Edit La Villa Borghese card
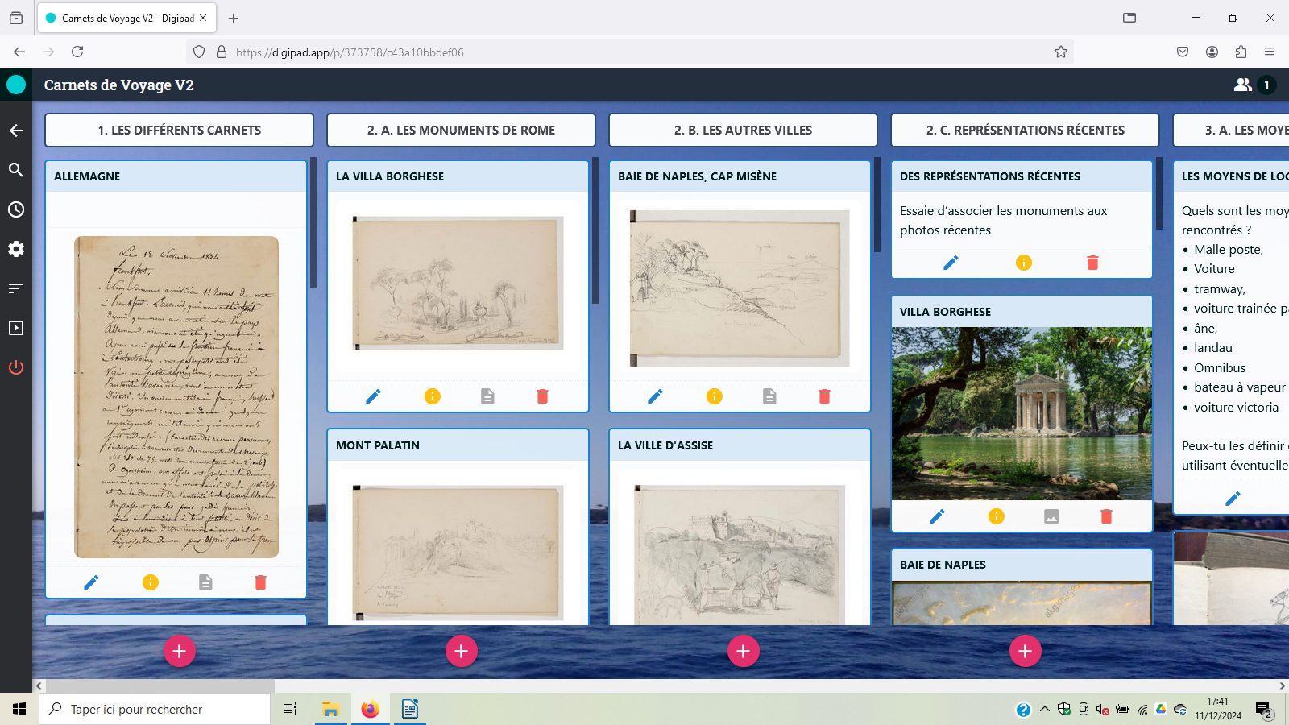This screenshot has height=725, width=1289. pos(374,396)
